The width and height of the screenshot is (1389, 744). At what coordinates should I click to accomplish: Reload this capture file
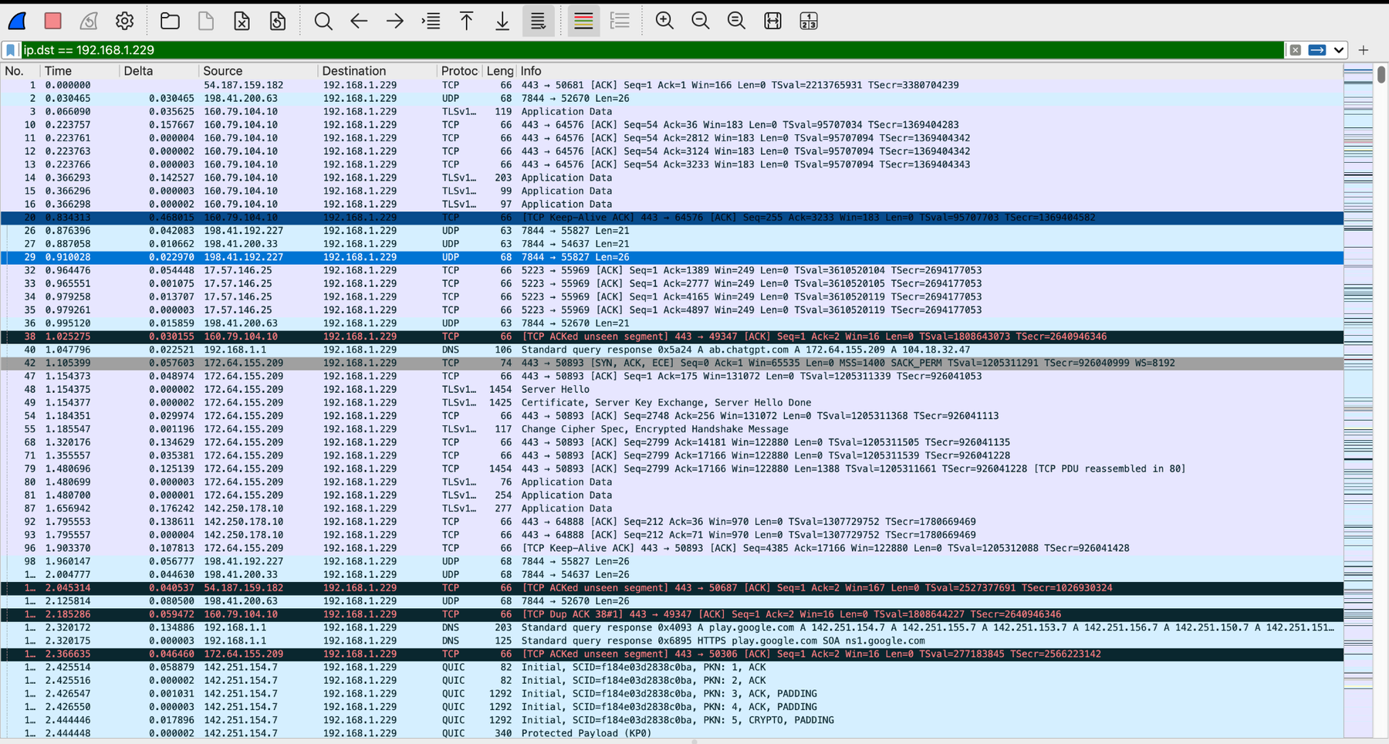pos(278,21)
